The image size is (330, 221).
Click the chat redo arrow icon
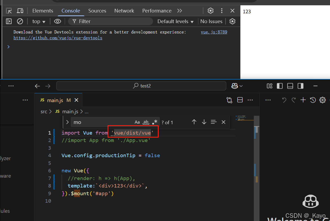point(293,100)
